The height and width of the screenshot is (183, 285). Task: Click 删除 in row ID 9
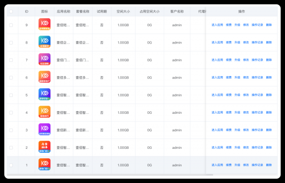[x=269, y=25]
